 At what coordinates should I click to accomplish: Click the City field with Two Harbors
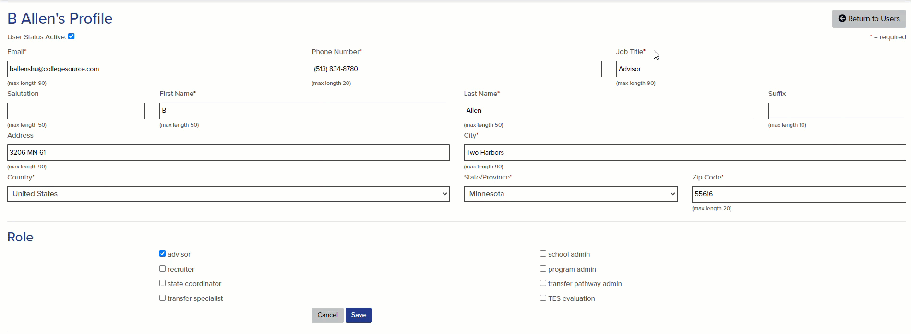685,153
